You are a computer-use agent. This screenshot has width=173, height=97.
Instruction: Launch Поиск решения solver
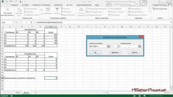160,9
